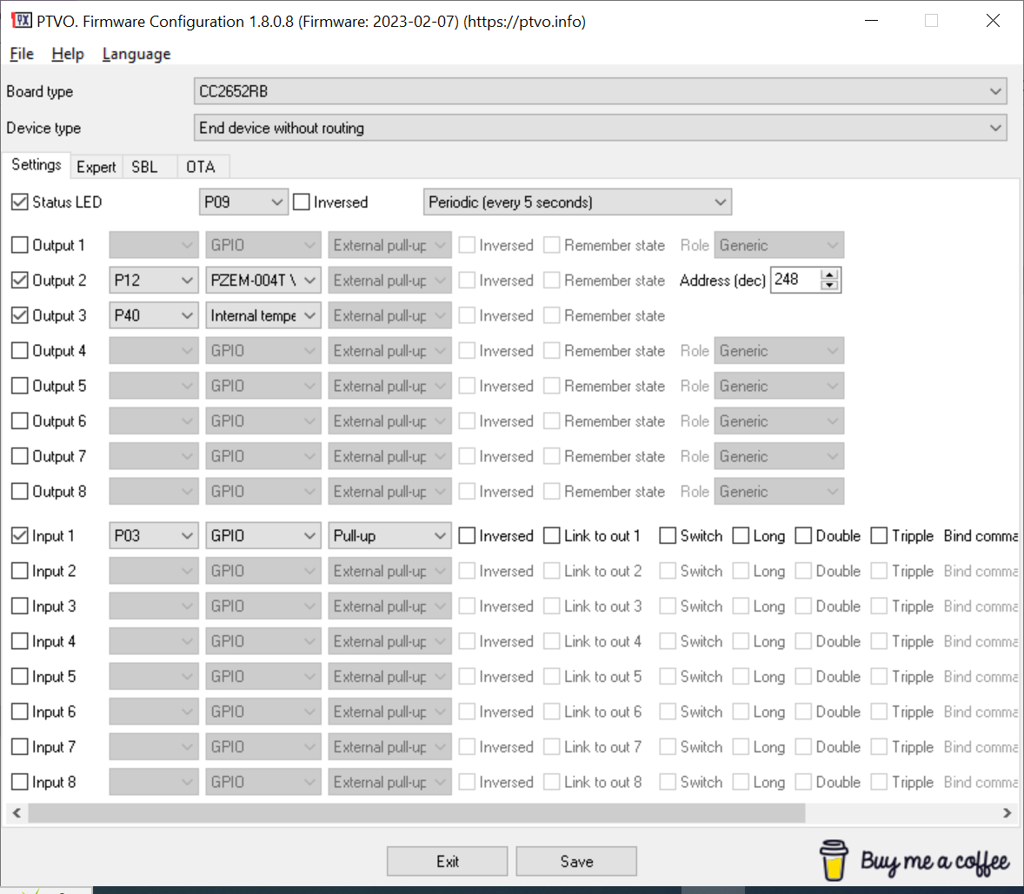The width and height of the screenshot is (1024, 894).
Task: Switch to the SBL tab
Action: pos(144,167)
